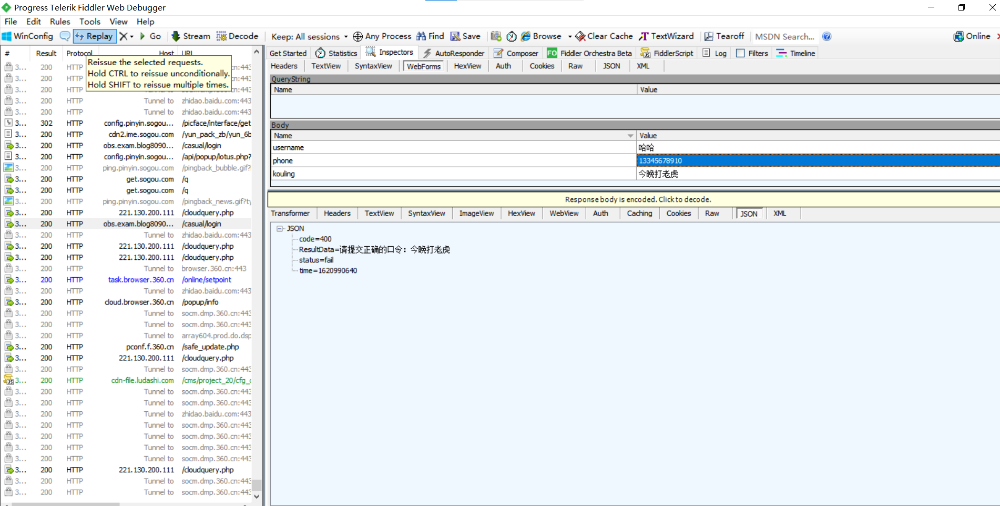Toggle the Decode option in toolbar
This screenshot has width=1000, height=506.
pyautogui.click(x=238, y=36)
